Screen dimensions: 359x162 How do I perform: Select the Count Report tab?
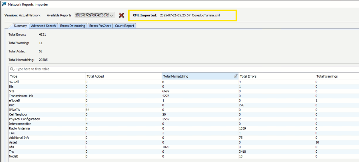pos(124,26)
